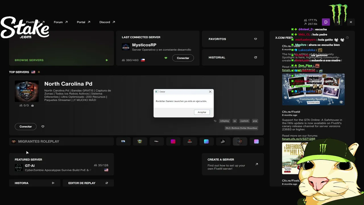Favorite the North Carolina Pd server heart

[x=43, y=126]
